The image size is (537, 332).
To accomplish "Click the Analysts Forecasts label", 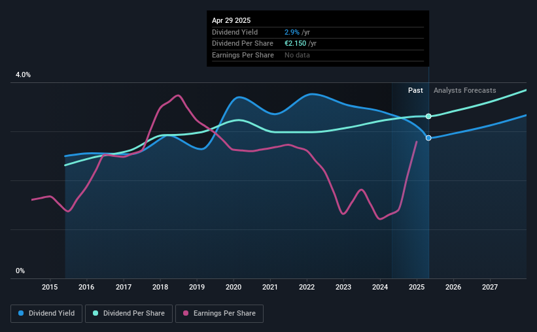I will point(465,90).
